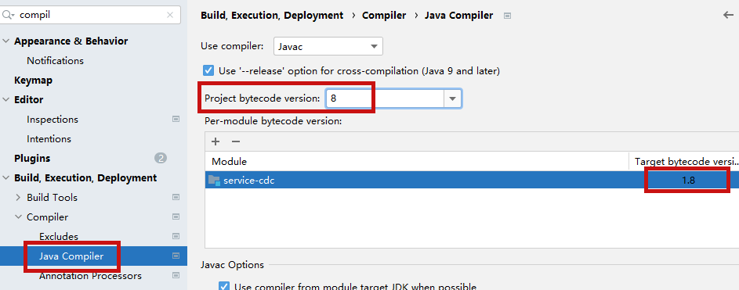Viewport: 739px width, 290px height.
Task: Click the search box containing 'compil'
Action: coord(90,15)
